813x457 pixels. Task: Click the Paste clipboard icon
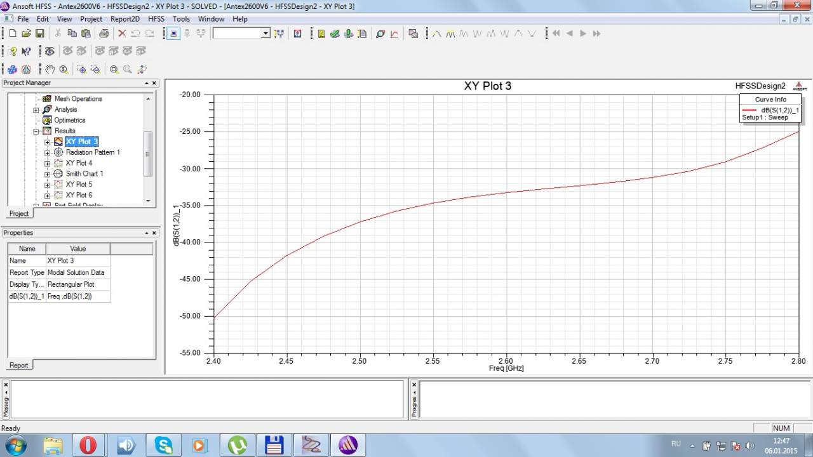coord(86,34)
